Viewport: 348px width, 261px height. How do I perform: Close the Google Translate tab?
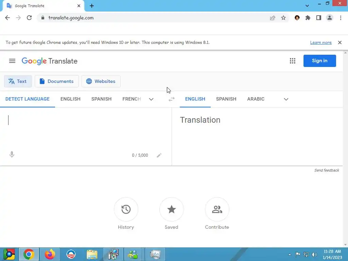pyautogui.click(x=79, y=6)
